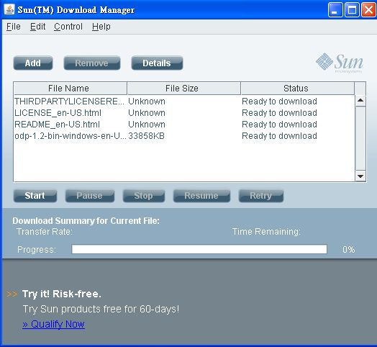Click the Status column header
Viewport: 377px width, 347px height.
click(x=297, y=89)
